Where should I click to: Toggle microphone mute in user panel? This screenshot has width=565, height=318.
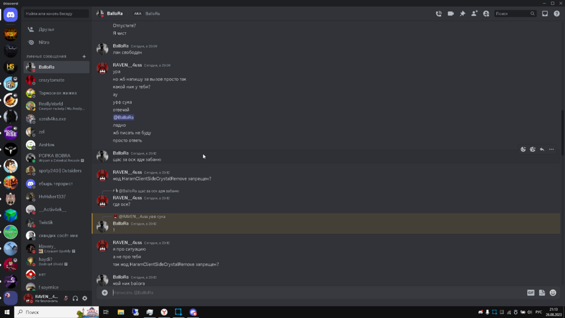pyautogui.click(x=66, y=299)
